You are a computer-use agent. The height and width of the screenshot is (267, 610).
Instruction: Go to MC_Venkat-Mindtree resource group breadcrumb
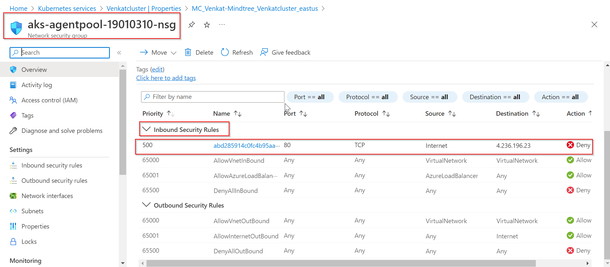(x=255, y=9)
